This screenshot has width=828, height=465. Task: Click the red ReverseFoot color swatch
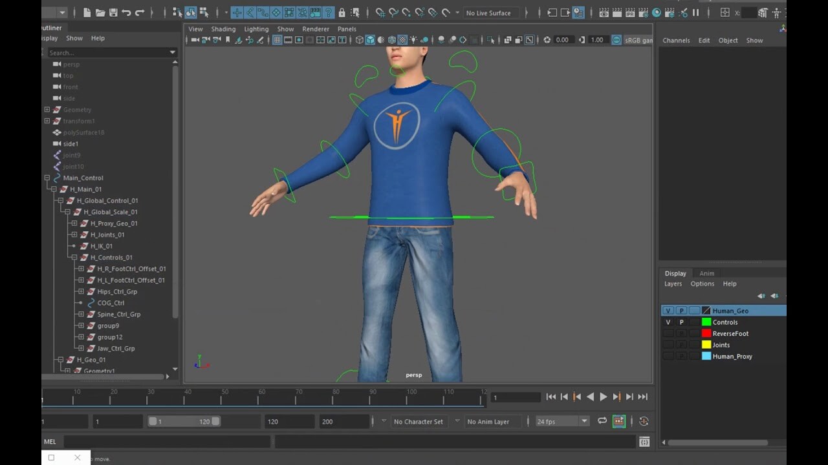(x=706, y=334)
